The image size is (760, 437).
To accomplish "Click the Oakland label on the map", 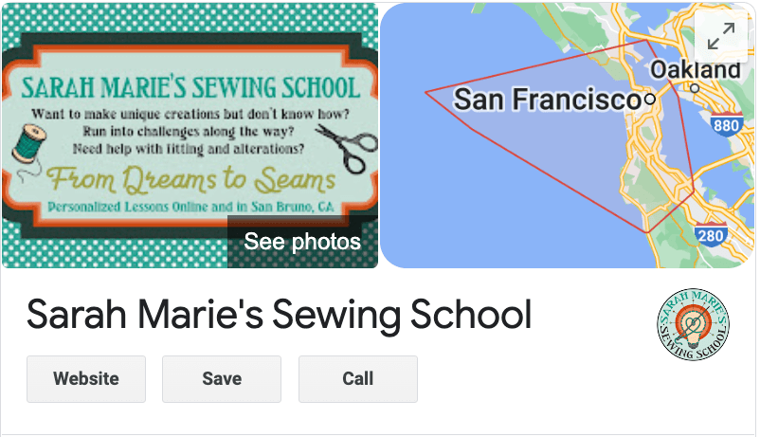I will click(695, 70).
